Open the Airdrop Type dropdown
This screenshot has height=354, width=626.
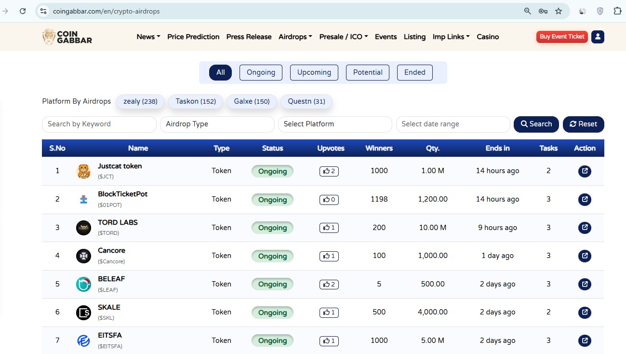coord(217,124)
